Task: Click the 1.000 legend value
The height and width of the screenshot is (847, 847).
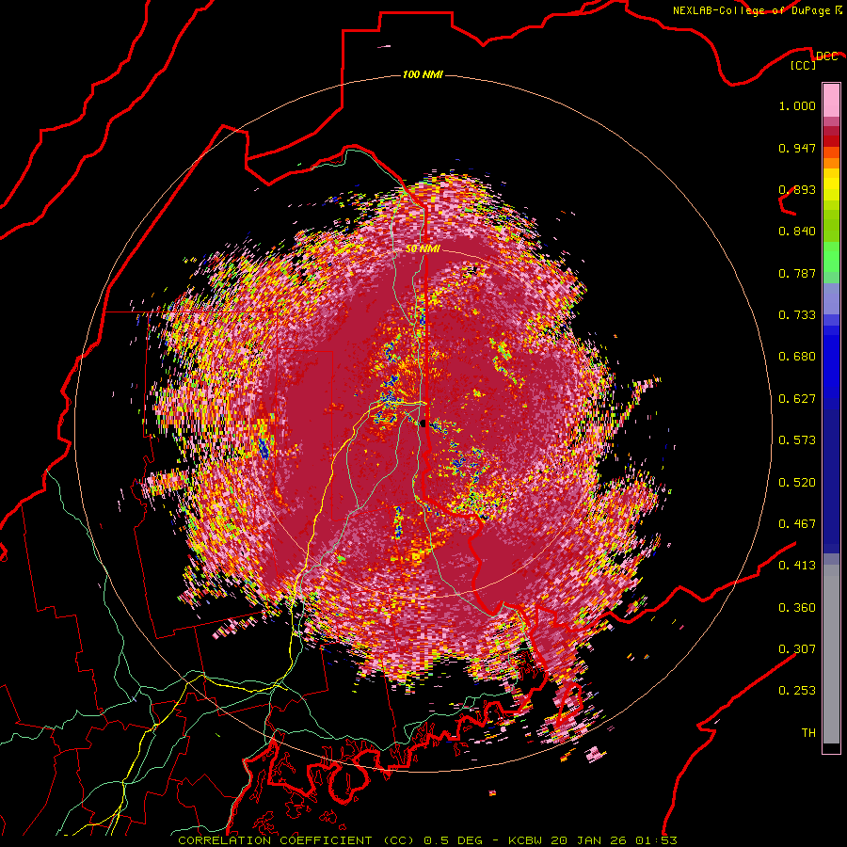Action: tap(797, 105)
